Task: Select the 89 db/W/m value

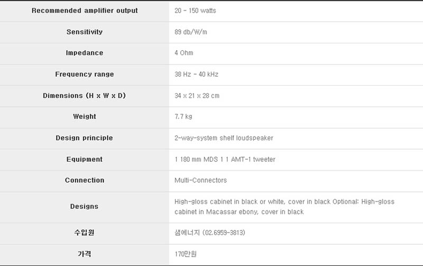Action: click(191, 32)
